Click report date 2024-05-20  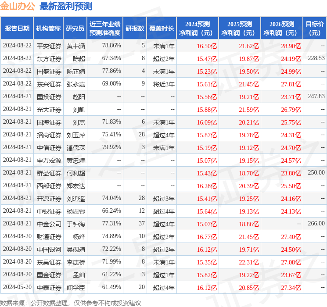point(17,287)
